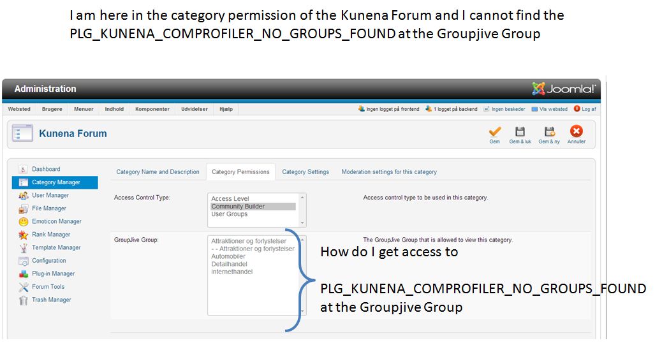Viewport: 662px width, 357px height.
Task: Open the Indhold menu
Action: click(114, 109)
